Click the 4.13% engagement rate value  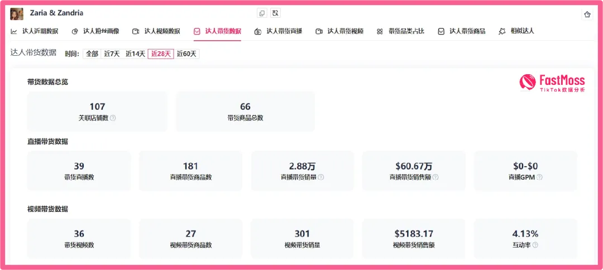525,234
